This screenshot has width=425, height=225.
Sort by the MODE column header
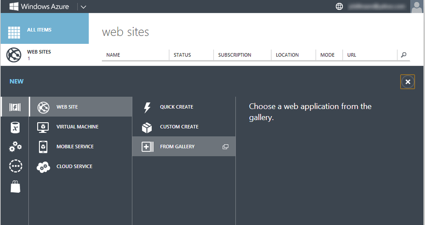tap(328, 55)
